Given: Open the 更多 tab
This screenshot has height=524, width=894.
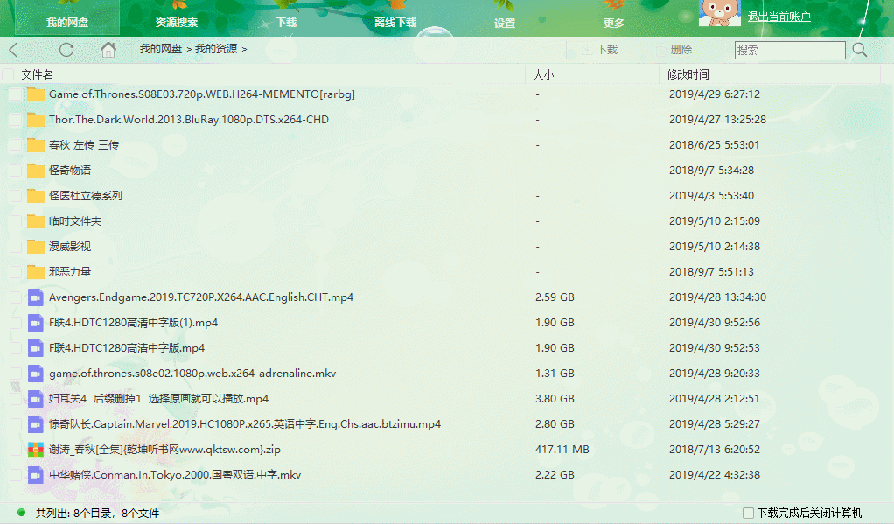Looking at the screenshot, I should pyautogui.click(x=613, y=23).
